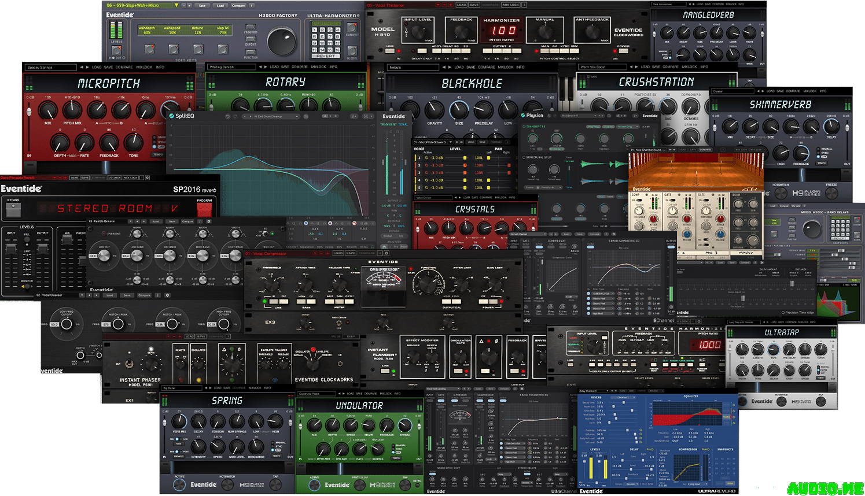Image resolution: width=865 pixels, height=496 pixels.
Task: Toggle the Undulator ACTIVE footswitch
Action: point(314,486)
